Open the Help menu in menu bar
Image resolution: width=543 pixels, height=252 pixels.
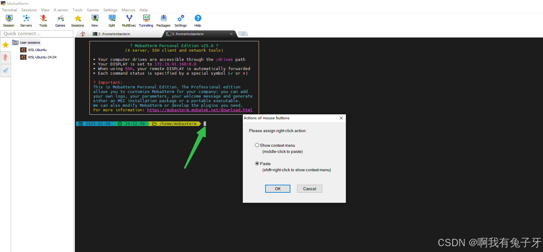point(143,10)
